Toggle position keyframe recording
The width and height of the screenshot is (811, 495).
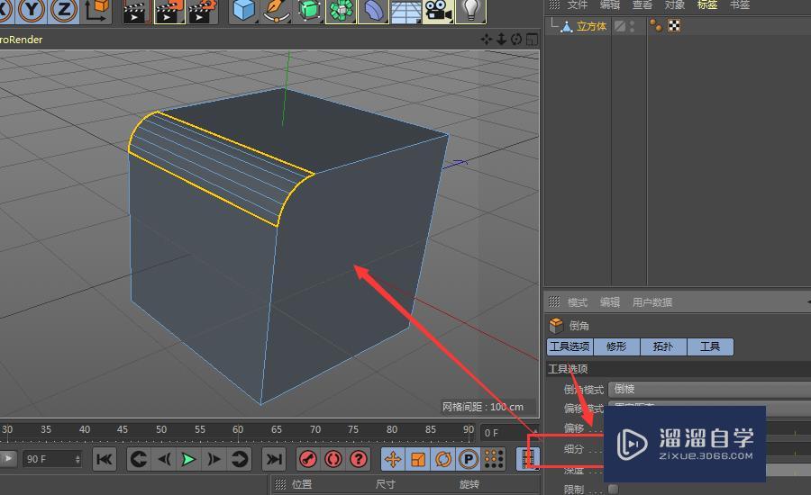click(393, 459)
